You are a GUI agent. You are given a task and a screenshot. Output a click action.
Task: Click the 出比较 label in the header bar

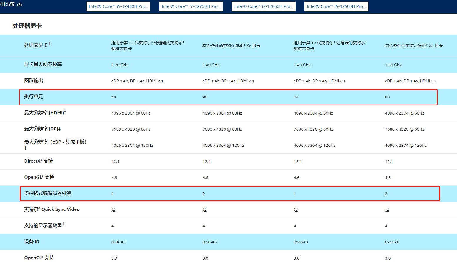tap(7, 4)
